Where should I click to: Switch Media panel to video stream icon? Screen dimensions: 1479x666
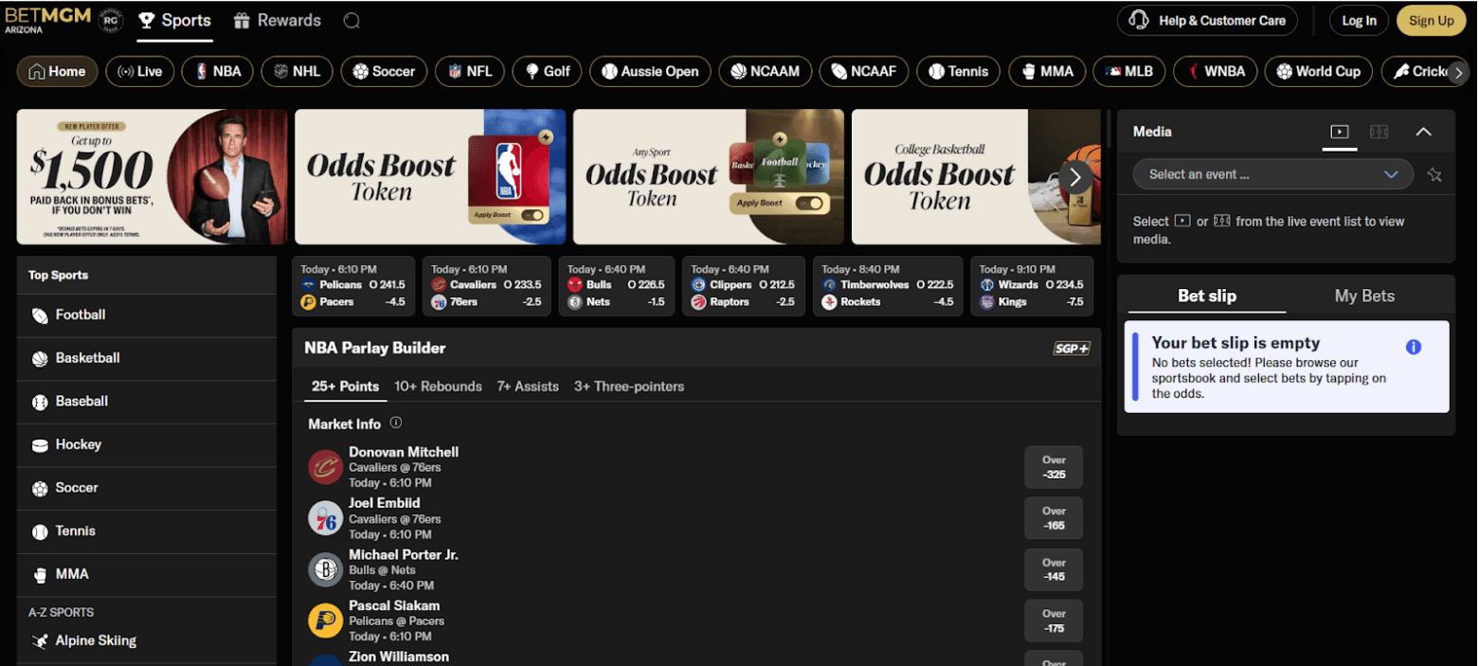click(1340, 132)
